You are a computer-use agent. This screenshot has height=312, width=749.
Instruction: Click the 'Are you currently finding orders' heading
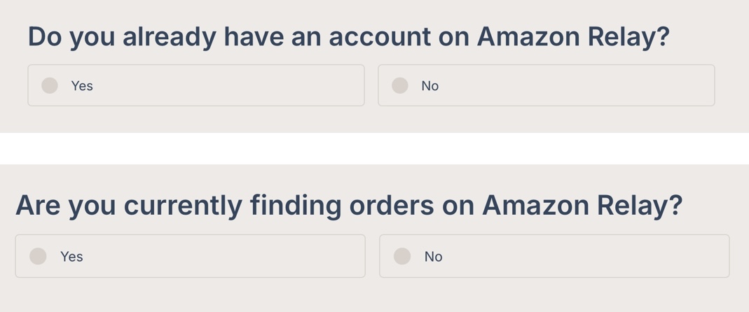coord(210,205)
